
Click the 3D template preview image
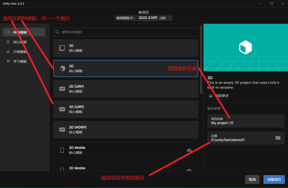click(x=246, y=48)
